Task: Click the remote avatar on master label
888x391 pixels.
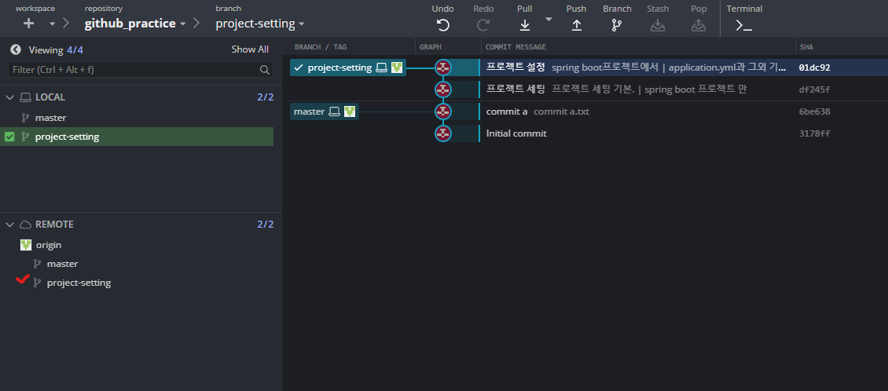Action: [x=350, y=111]
